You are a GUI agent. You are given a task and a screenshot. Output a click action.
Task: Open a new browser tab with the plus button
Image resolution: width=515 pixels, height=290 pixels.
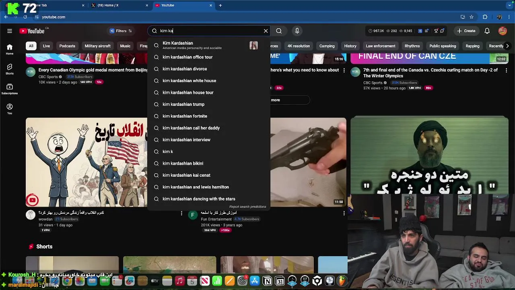tap(220, 5)
